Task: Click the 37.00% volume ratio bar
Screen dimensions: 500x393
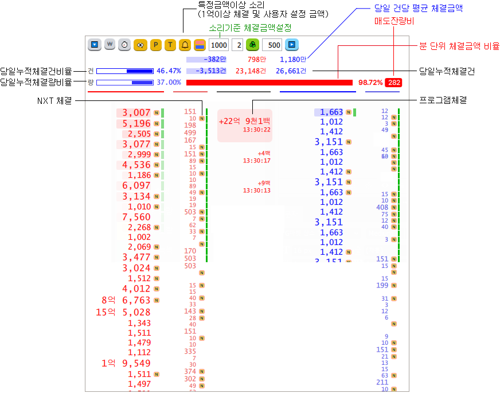Action: 124,83
